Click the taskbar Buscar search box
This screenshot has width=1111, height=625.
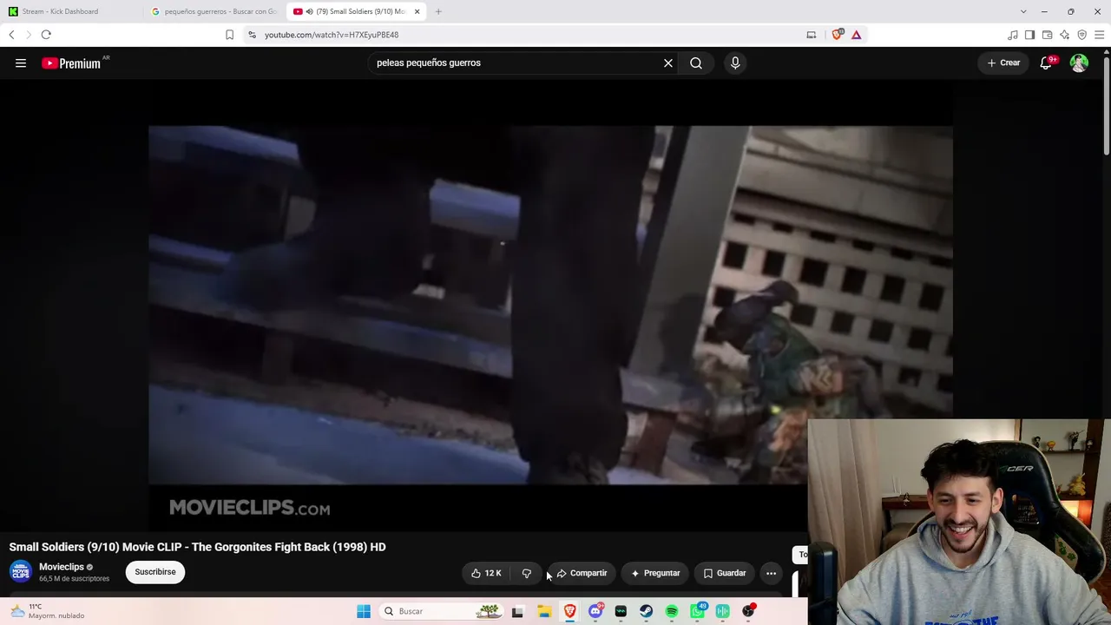tap(443, 611)
